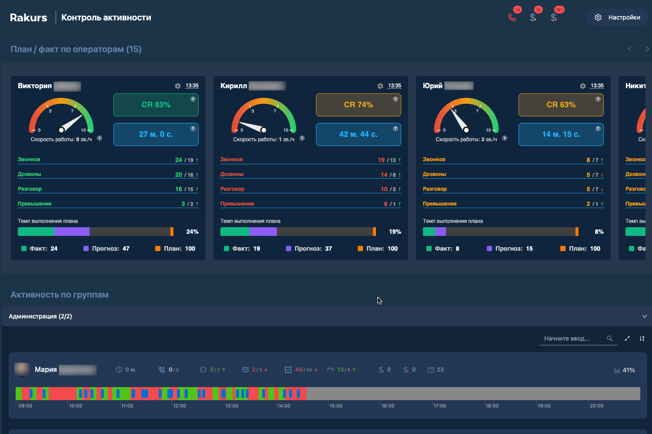
Task: Click the collapse arrows icon beside search
Action: 627,338
